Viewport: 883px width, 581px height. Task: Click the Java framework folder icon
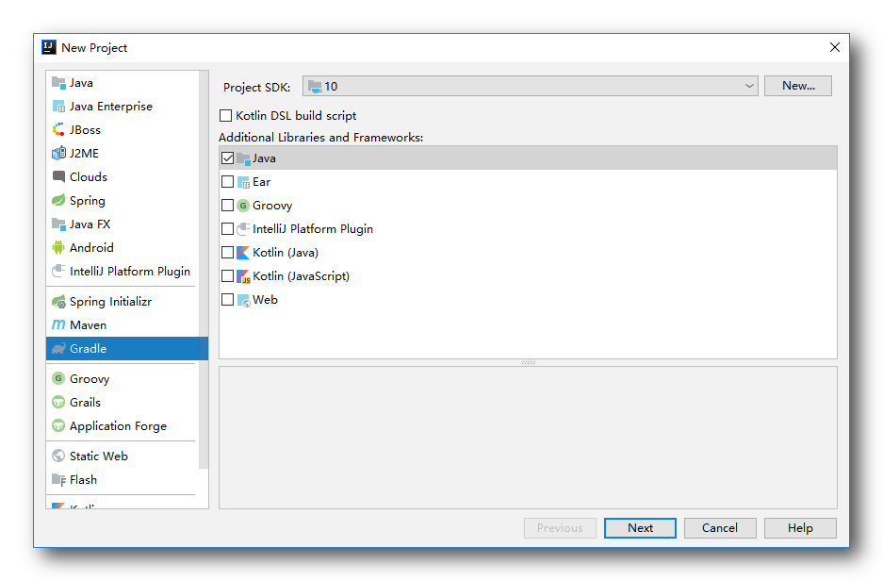pos(243,158)
